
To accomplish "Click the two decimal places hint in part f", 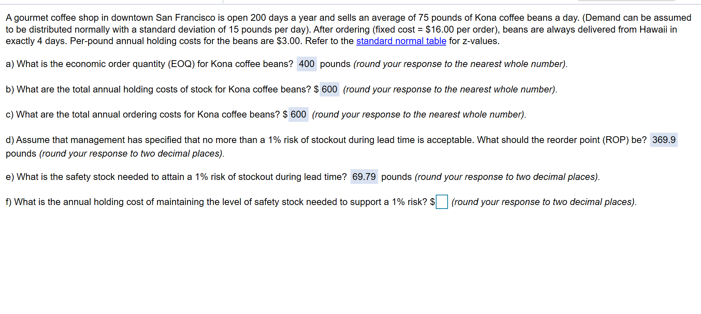I will (544, 202).
